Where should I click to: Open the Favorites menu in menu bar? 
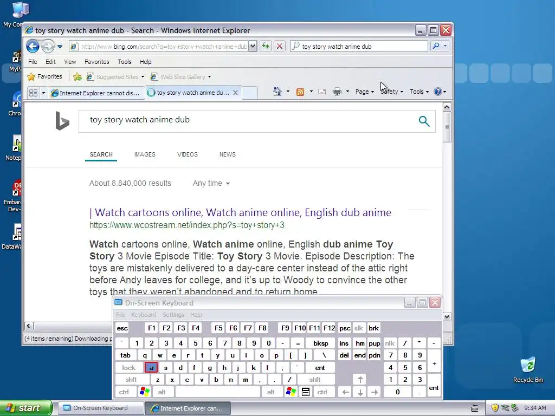coord(96,62)
